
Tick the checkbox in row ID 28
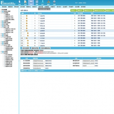click(x=39, y=38)
